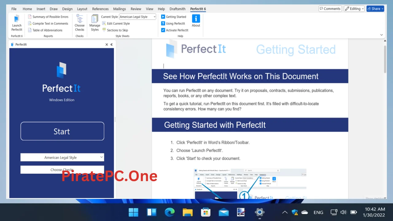Switch to the Home tab

(27, 9)
